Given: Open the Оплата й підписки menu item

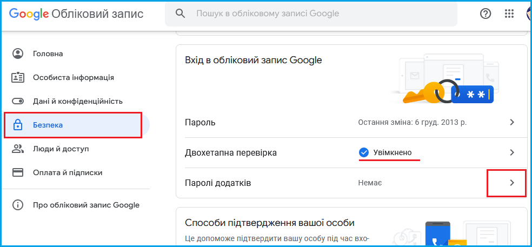Looking at the screenshot, I should pyautogui.click(x=68, y=172).
